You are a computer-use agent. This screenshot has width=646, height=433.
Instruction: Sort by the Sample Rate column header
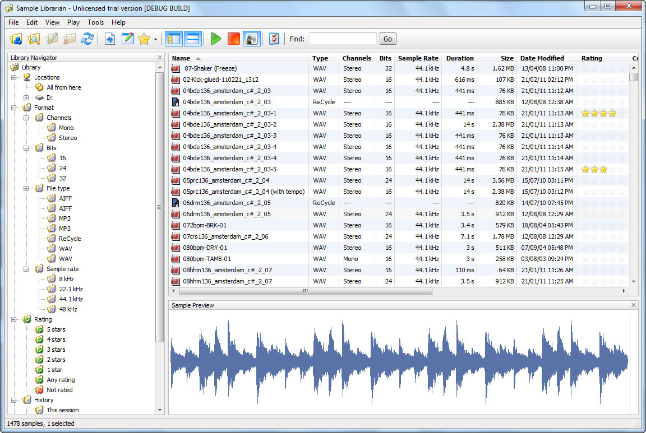[418, 58]
